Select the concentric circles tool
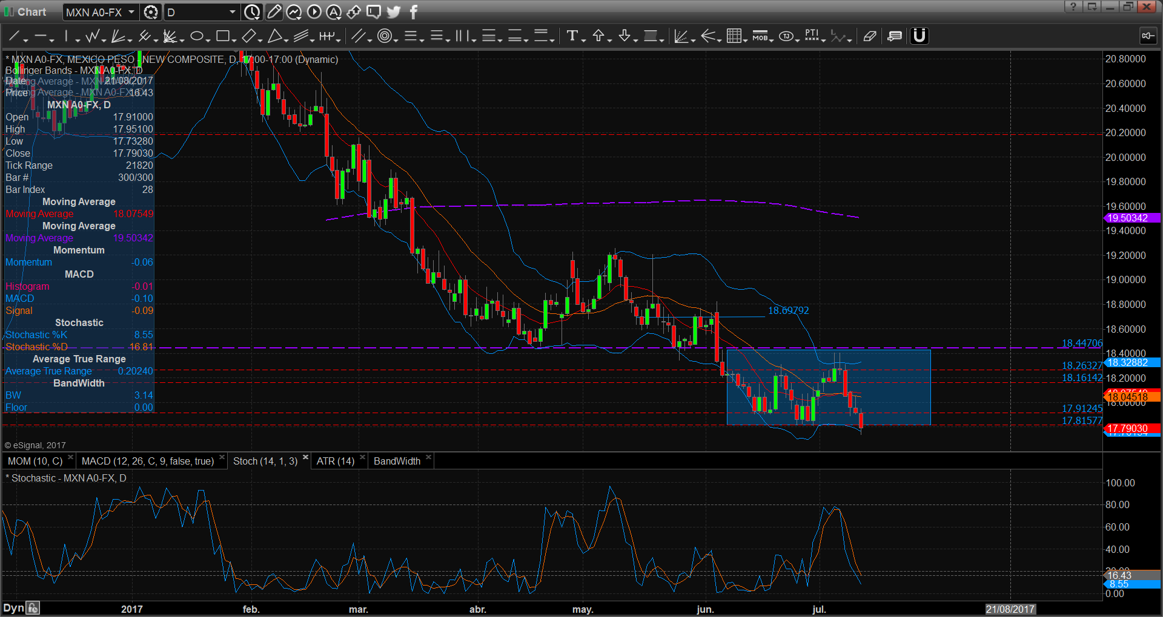The image size is (1163, 617). 384,36
